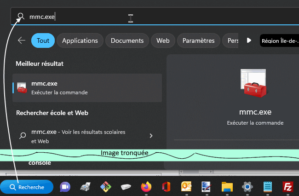Launch FileZilla from the taskbar
Screen dimensions: 299x196
288,187
